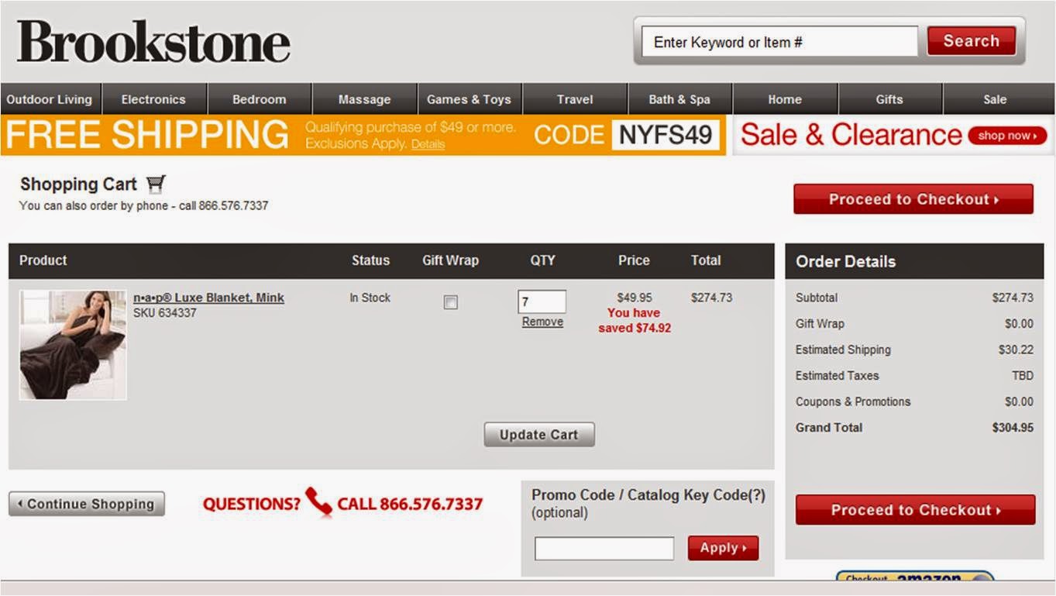Open the Electronics menu
This screenshot has height=596, width=1056.
(x=153, y=99)
